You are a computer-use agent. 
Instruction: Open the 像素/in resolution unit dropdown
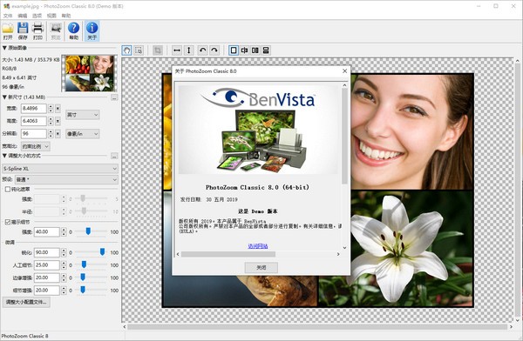[83, 134]
